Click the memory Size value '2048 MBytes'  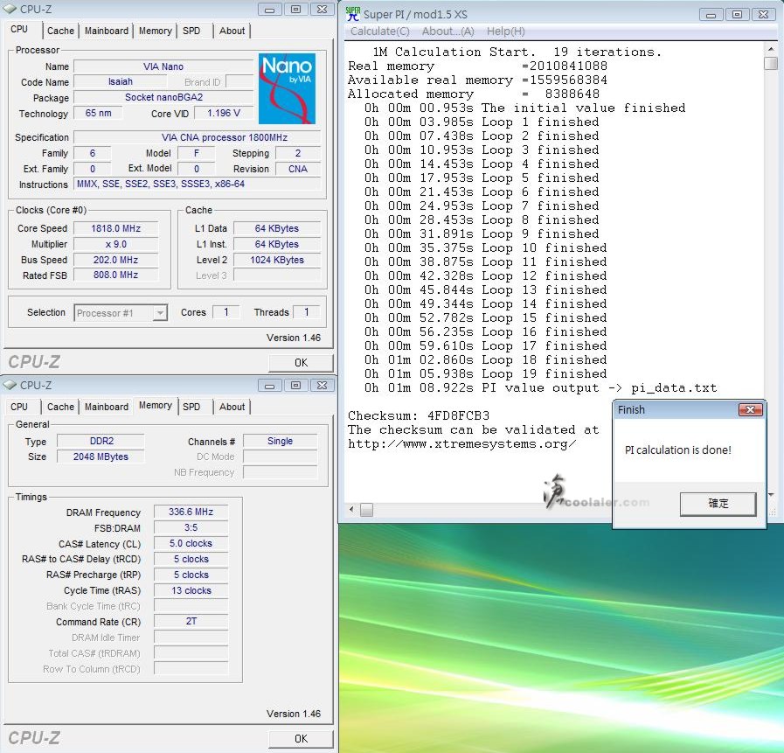tap(101, 457)
